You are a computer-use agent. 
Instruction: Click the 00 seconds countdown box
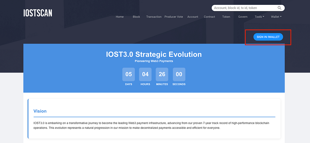179,74
